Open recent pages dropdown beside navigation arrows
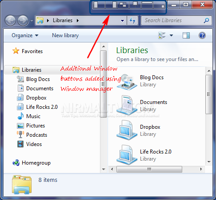216x200 pixels. click(32, 21)
